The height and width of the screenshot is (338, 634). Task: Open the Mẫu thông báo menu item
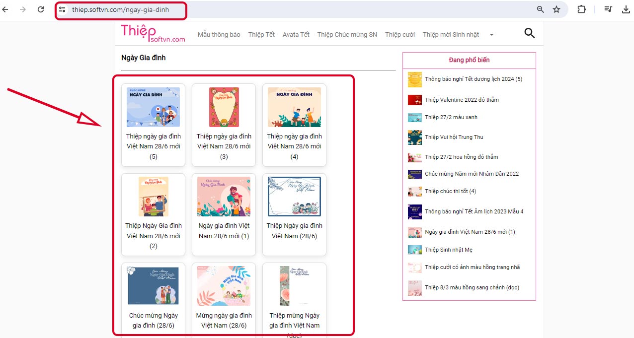(219, 35)
